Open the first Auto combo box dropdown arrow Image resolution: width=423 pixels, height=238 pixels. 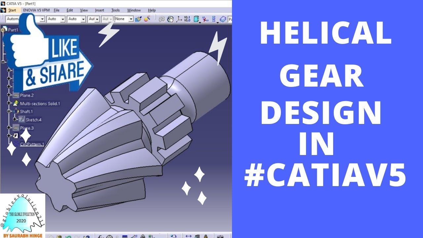(62, 19)
